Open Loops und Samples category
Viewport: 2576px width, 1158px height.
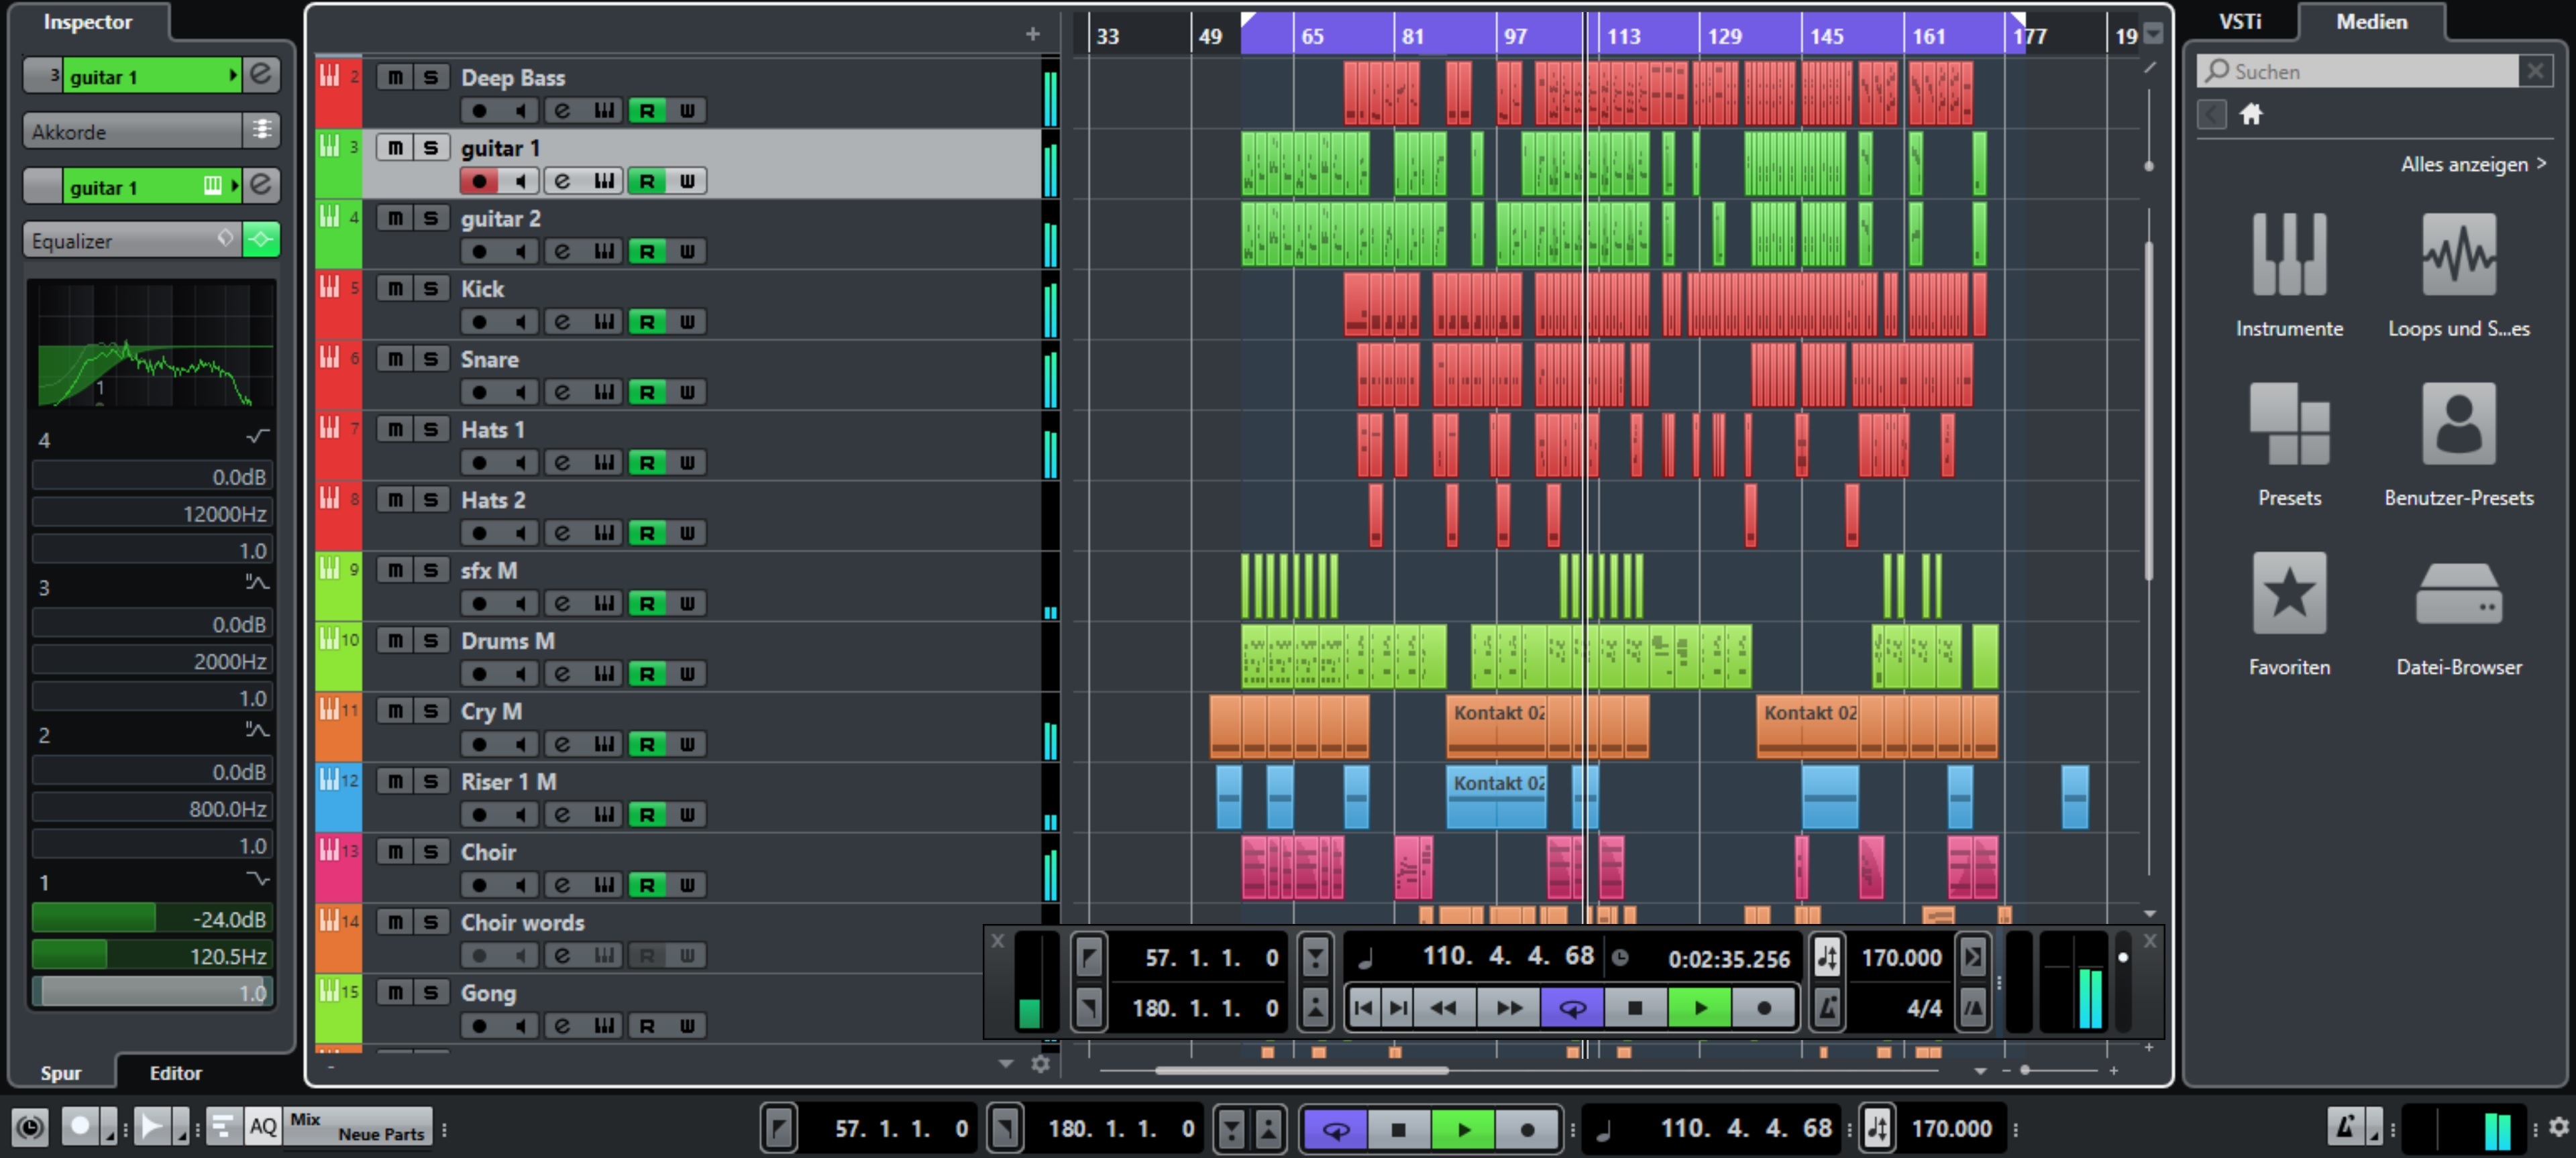pyautogui.click(x=2458, y=275)
